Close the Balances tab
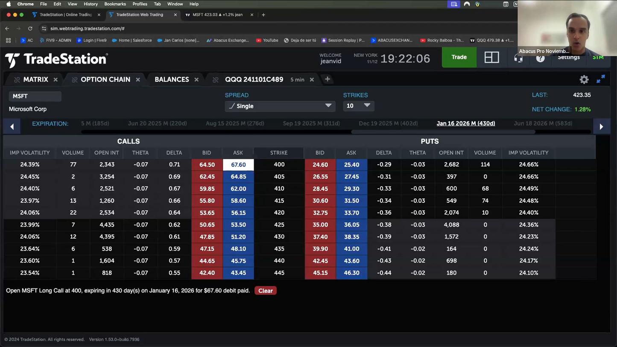The width and height of the screenshot is (617, 347). (196, 80)
